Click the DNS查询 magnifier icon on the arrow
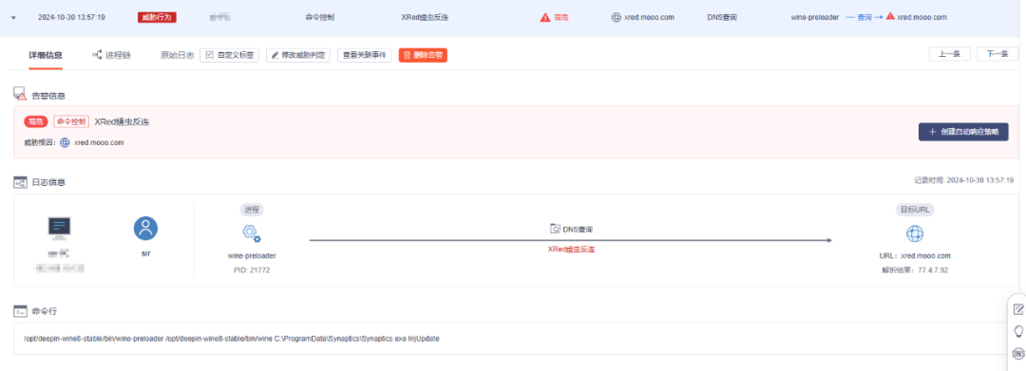 click(555, 230)
